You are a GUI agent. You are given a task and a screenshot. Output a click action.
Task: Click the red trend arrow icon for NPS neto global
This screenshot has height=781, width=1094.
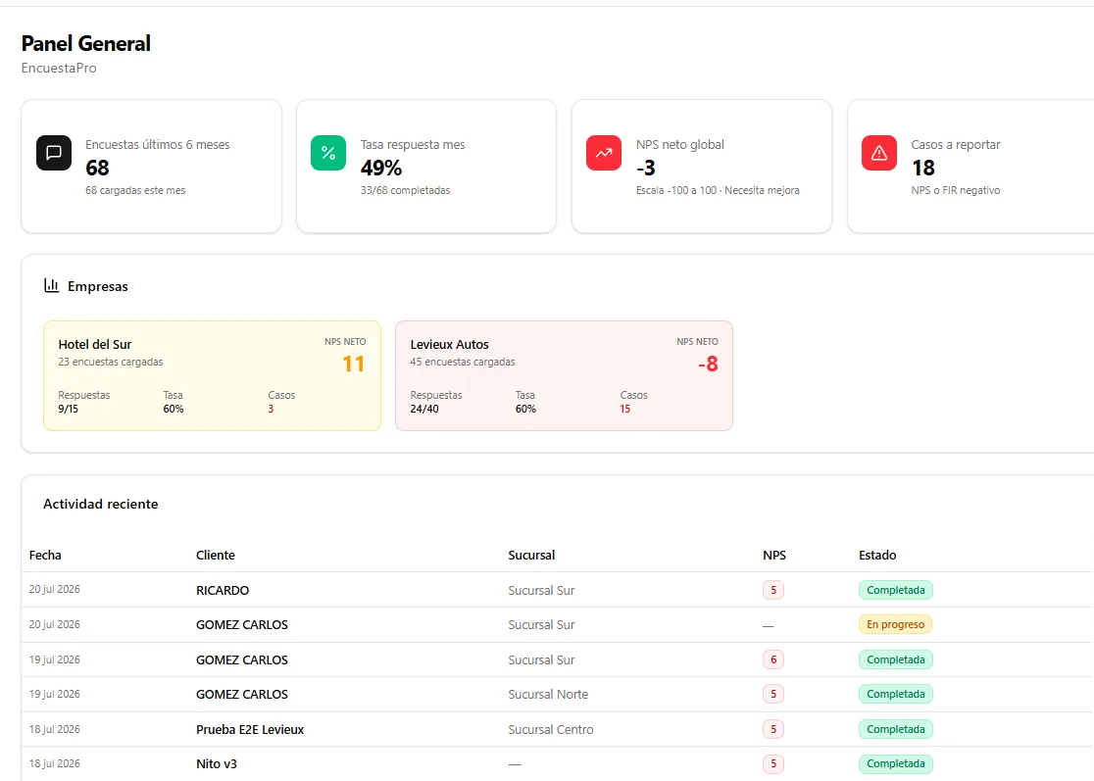(604, 153)
